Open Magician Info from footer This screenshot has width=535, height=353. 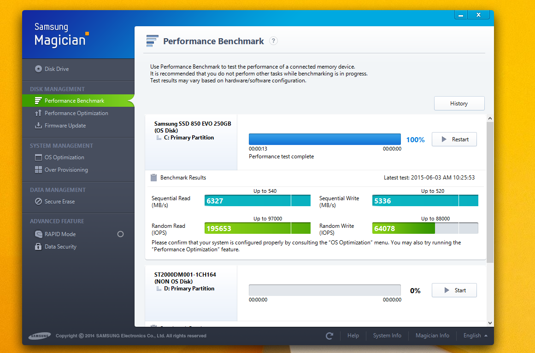click(432, 336)
